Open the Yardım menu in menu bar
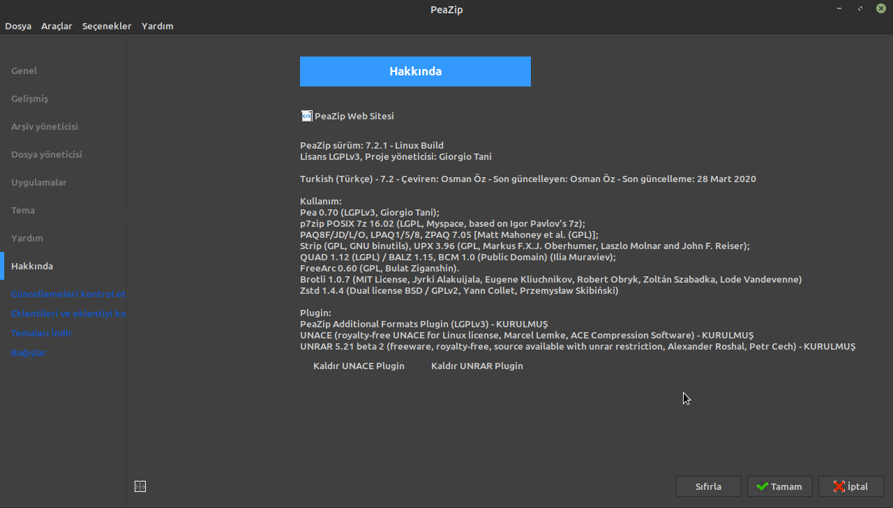 158,26
